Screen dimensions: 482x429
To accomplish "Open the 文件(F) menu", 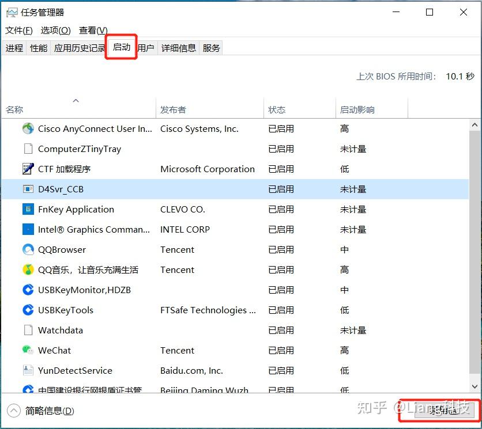I will point(19,31).
